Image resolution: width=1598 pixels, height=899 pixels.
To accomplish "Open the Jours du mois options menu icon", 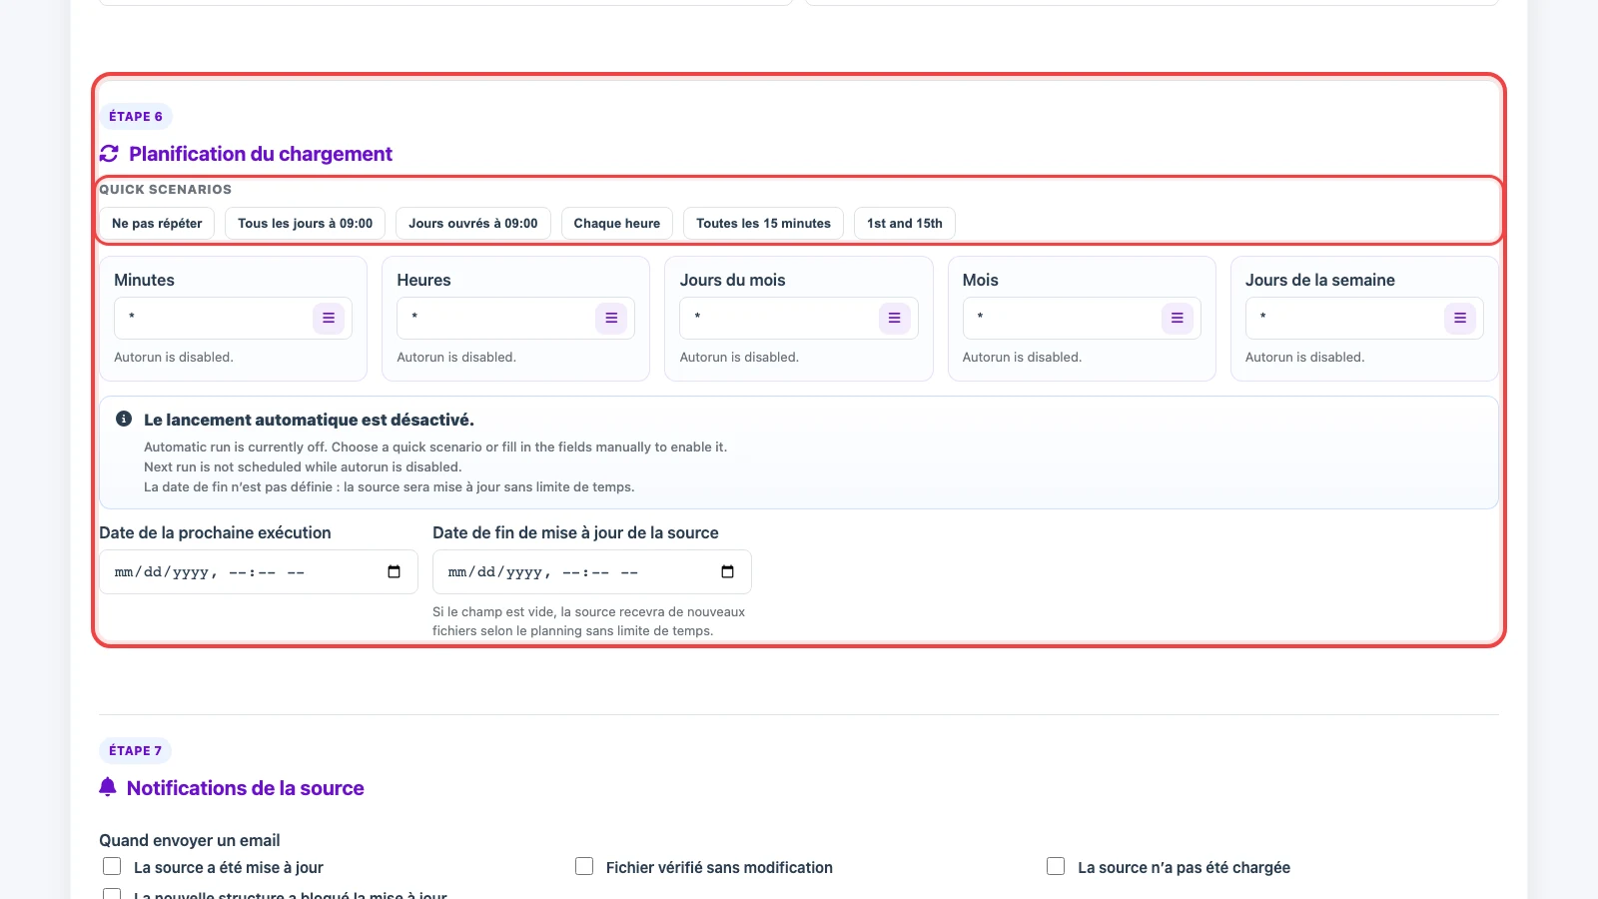I will click(x=894, y=319).
